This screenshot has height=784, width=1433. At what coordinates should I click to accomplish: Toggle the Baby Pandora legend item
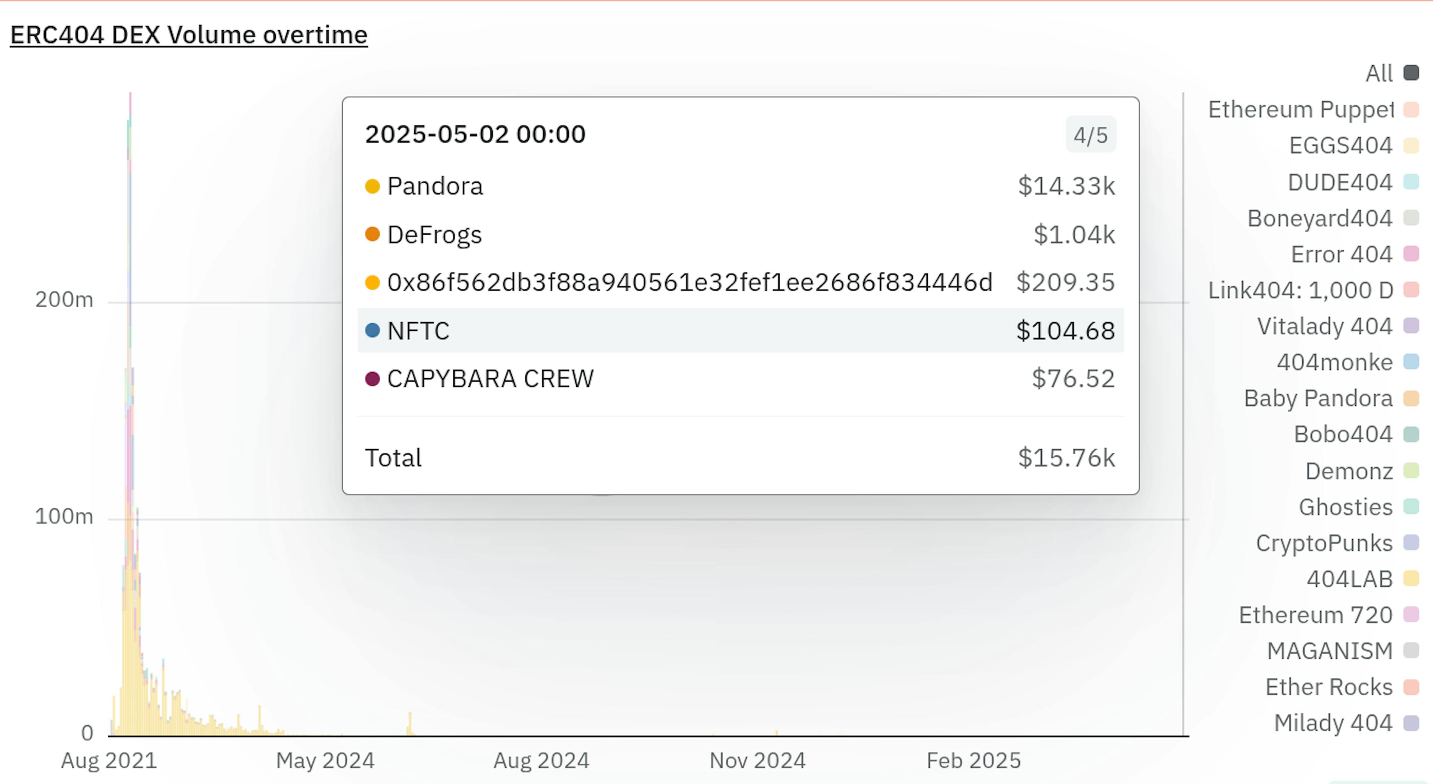(1318, 398)
